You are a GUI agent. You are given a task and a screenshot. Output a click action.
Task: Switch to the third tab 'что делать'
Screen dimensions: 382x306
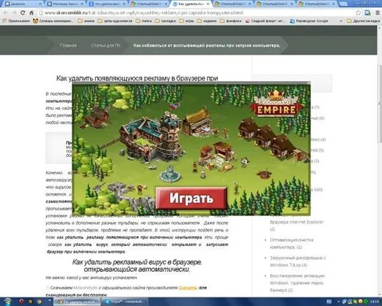pos(108,4)
